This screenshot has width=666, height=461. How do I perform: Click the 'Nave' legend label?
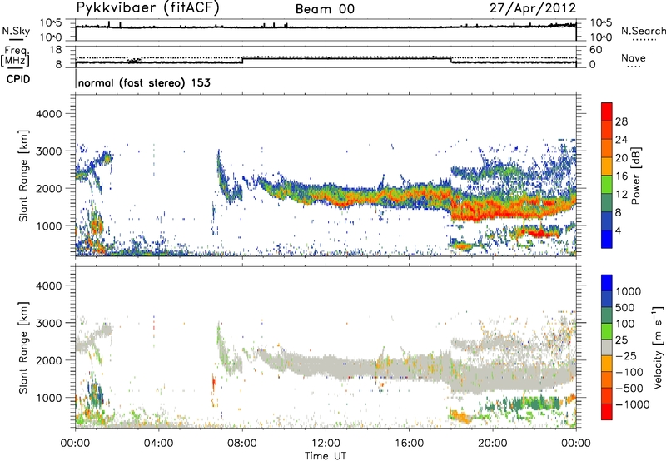coord(634,58)
